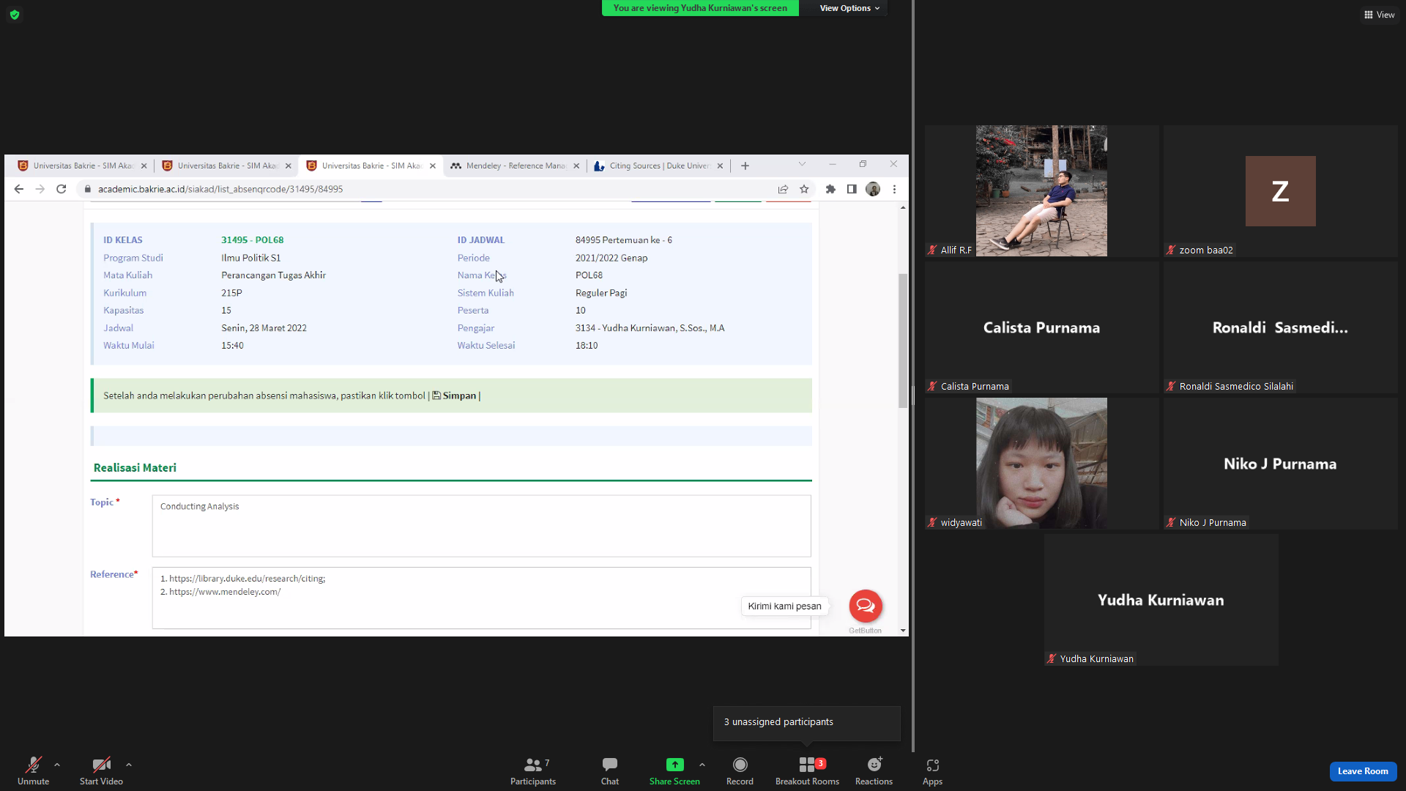Image resolution: width=1406 pixels, height=791 pixels.
Task: Open the red chat bubble GetButton
Action: 866,606
